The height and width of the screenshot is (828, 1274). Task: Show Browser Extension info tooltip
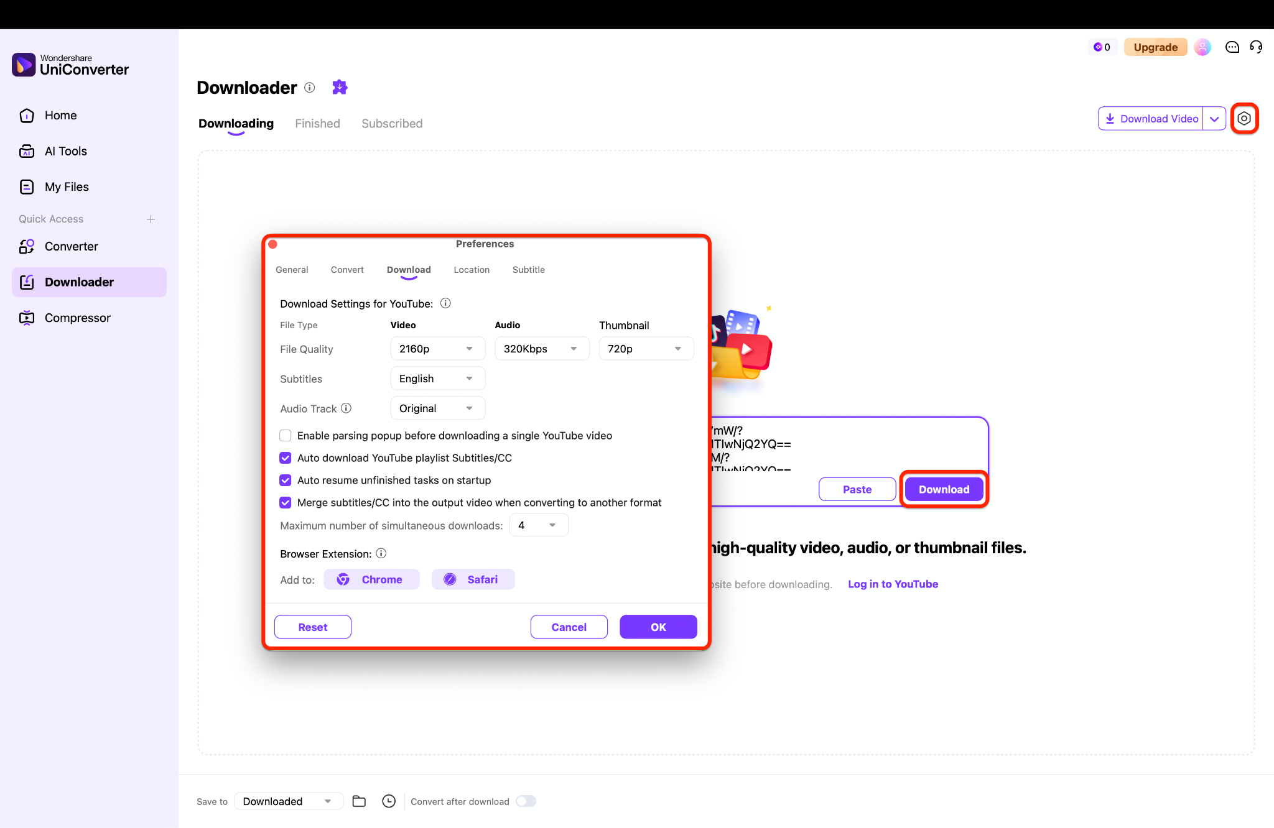(x=381, y=553)
